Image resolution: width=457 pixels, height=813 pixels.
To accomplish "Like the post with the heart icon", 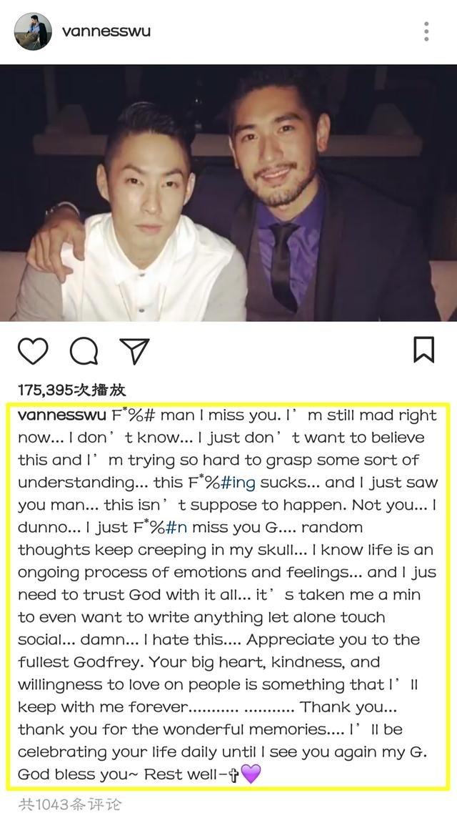I will [x=33, y=351].
